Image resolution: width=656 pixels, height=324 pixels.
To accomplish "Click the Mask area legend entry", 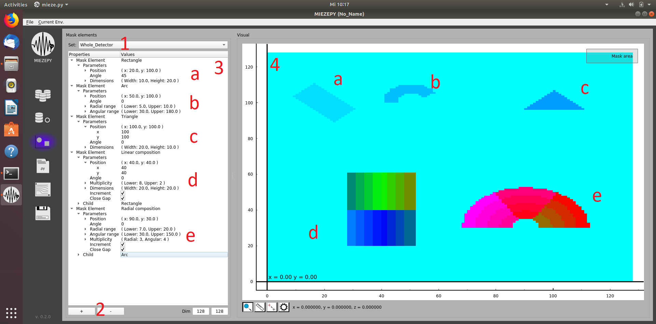I will [x=612, y=56].
